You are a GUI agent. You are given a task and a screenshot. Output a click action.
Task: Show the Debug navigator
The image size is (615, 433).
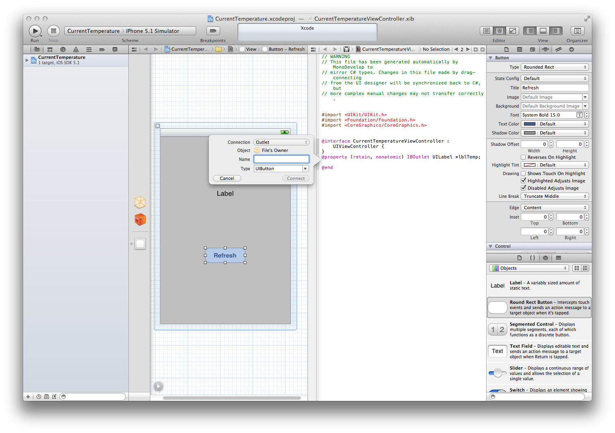(89, 50)
